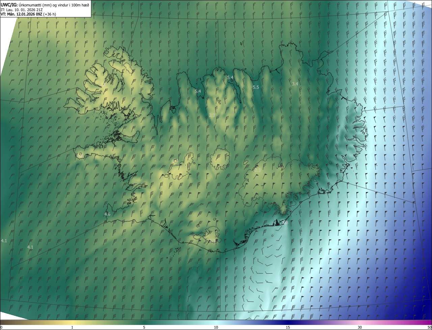The image size is (432, 330).
Task: Click the '1' tick label on the colorbar
Action: pos(72,327)
